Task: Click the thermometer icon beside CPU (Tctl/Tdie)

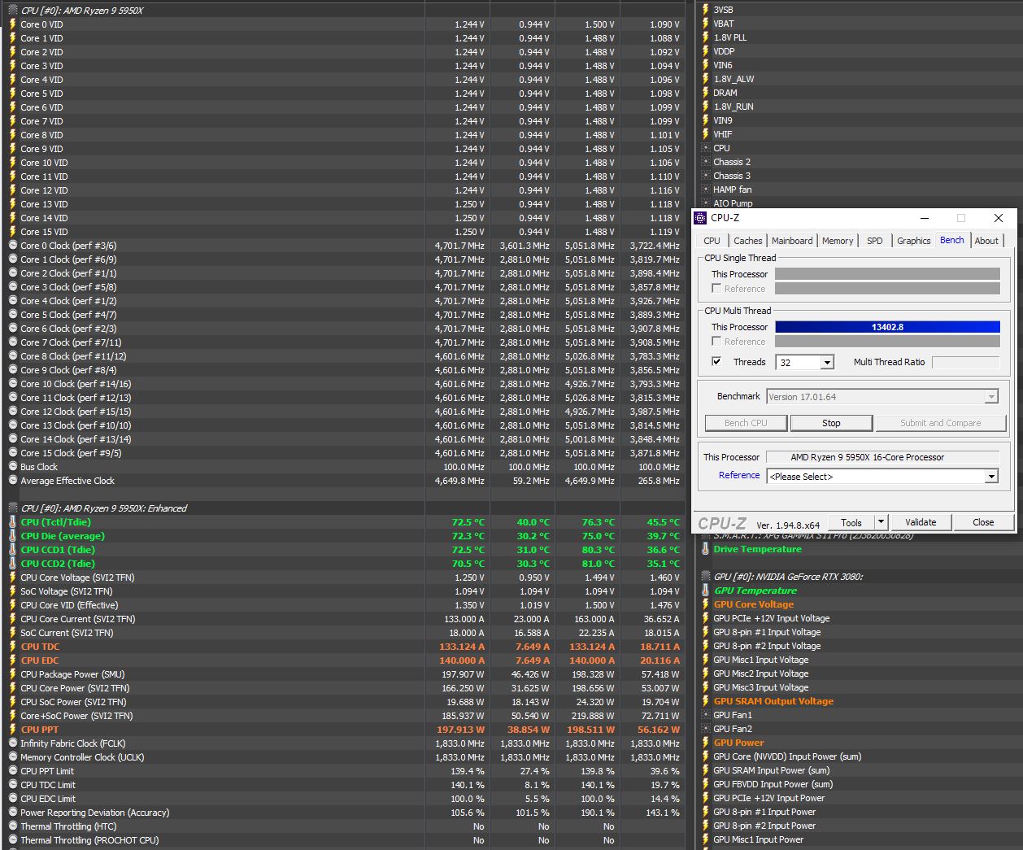Action: pos(12,522)
